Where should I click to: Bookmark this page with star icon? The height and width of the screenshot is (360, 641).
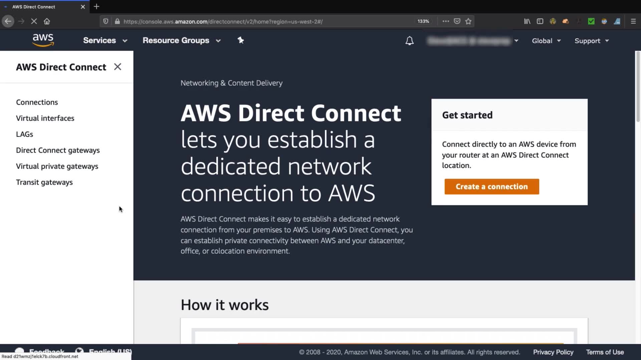[x=468, y=21]
